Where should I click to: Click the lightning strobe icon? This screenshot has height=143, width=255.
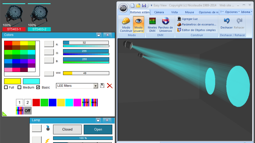click(47, 140)
